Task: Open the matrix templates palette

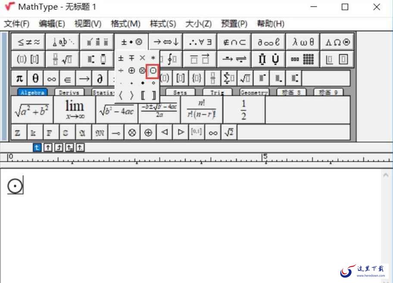Action: [x=303, y=59]
